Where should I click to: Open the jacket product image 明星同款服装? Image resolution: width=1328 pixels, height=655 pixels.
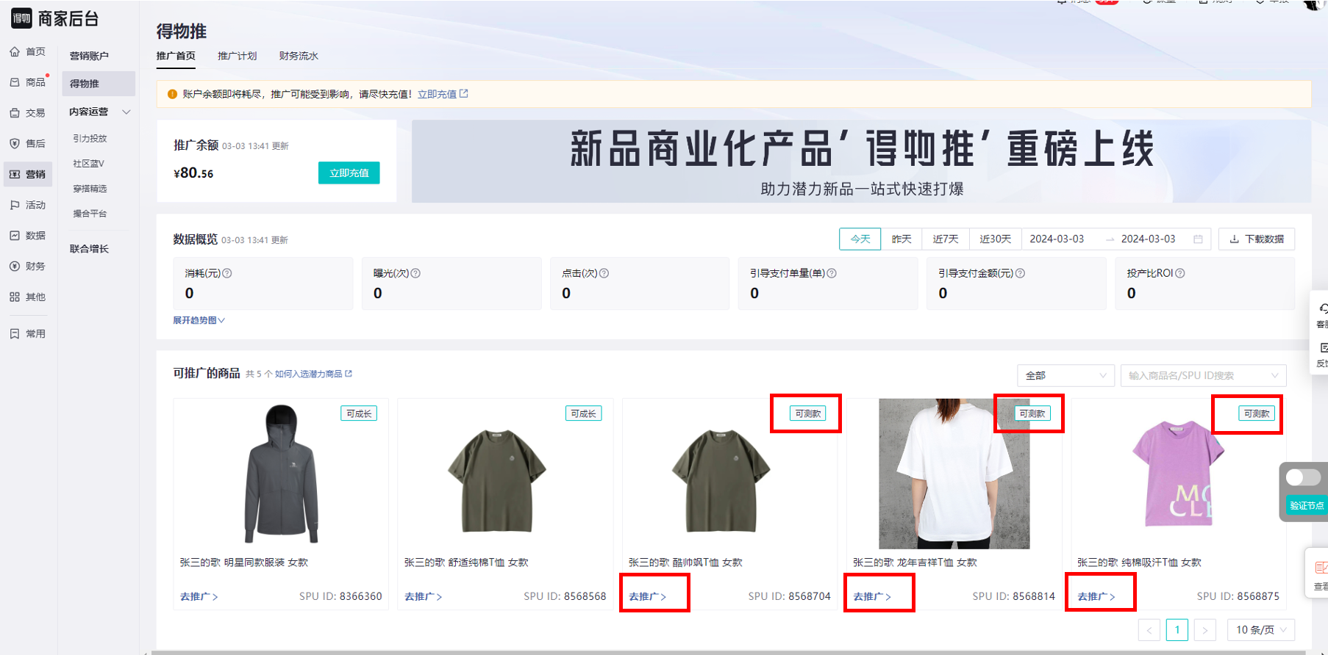click(281, 474)
